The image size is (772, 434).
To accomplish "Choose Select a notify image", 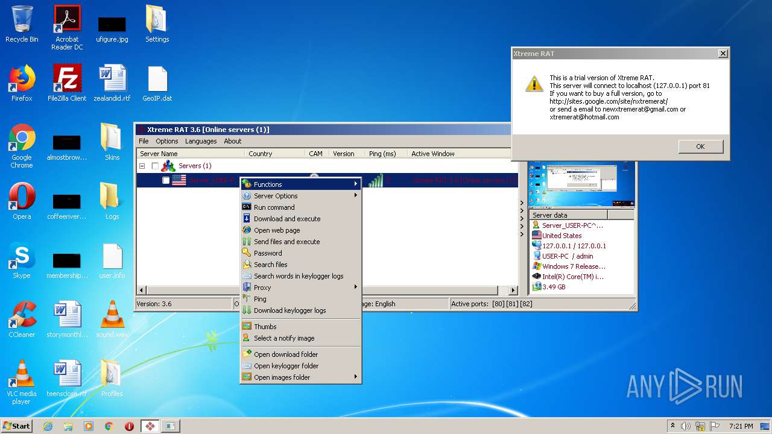I will tap(301, 338).
